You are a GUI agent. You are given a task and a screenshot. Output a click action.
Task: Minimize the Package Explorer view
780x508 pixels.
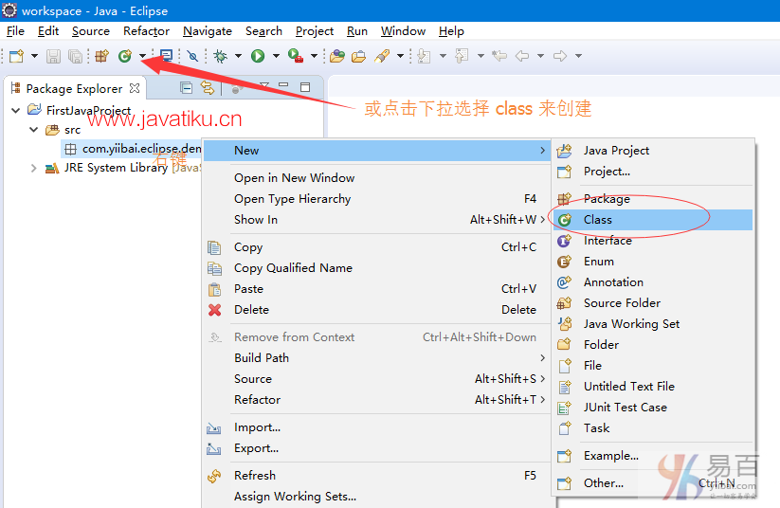[x=283, y=85]
